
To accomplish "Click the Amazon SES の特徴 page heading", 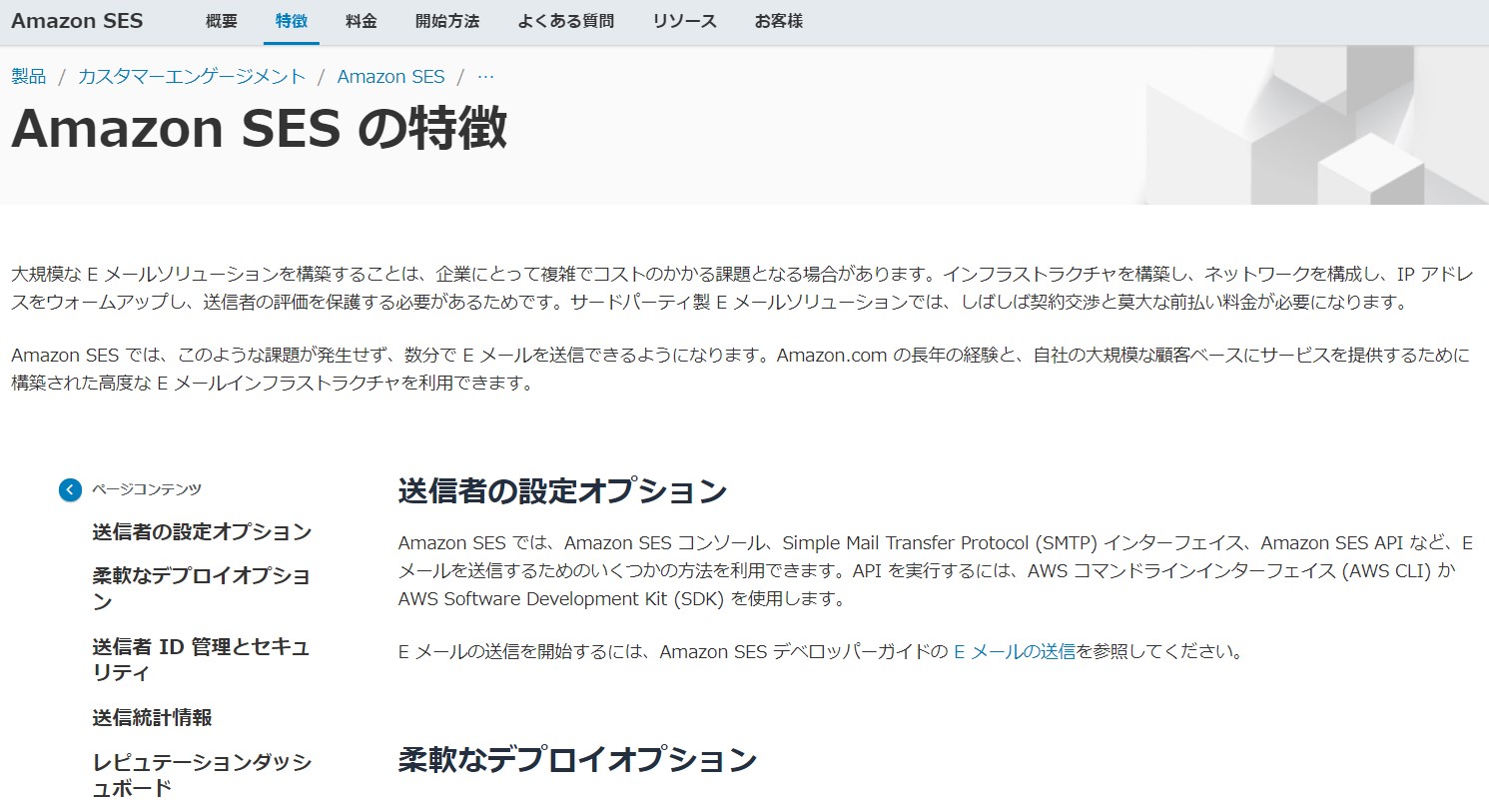I will pyautogui.click(x=259, y=127).
